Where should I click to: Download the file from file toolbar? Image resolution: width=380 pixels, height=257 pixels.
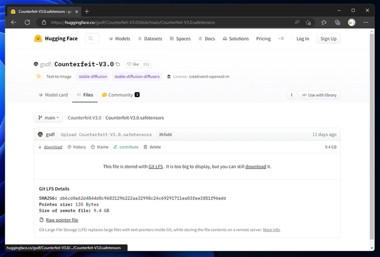coord(50,147)
